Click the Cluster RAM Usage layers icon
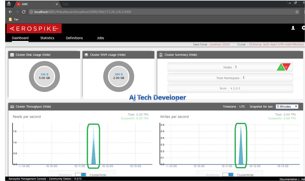The height and width of the screenshot is (181, 305). click(x=86, y=55)
